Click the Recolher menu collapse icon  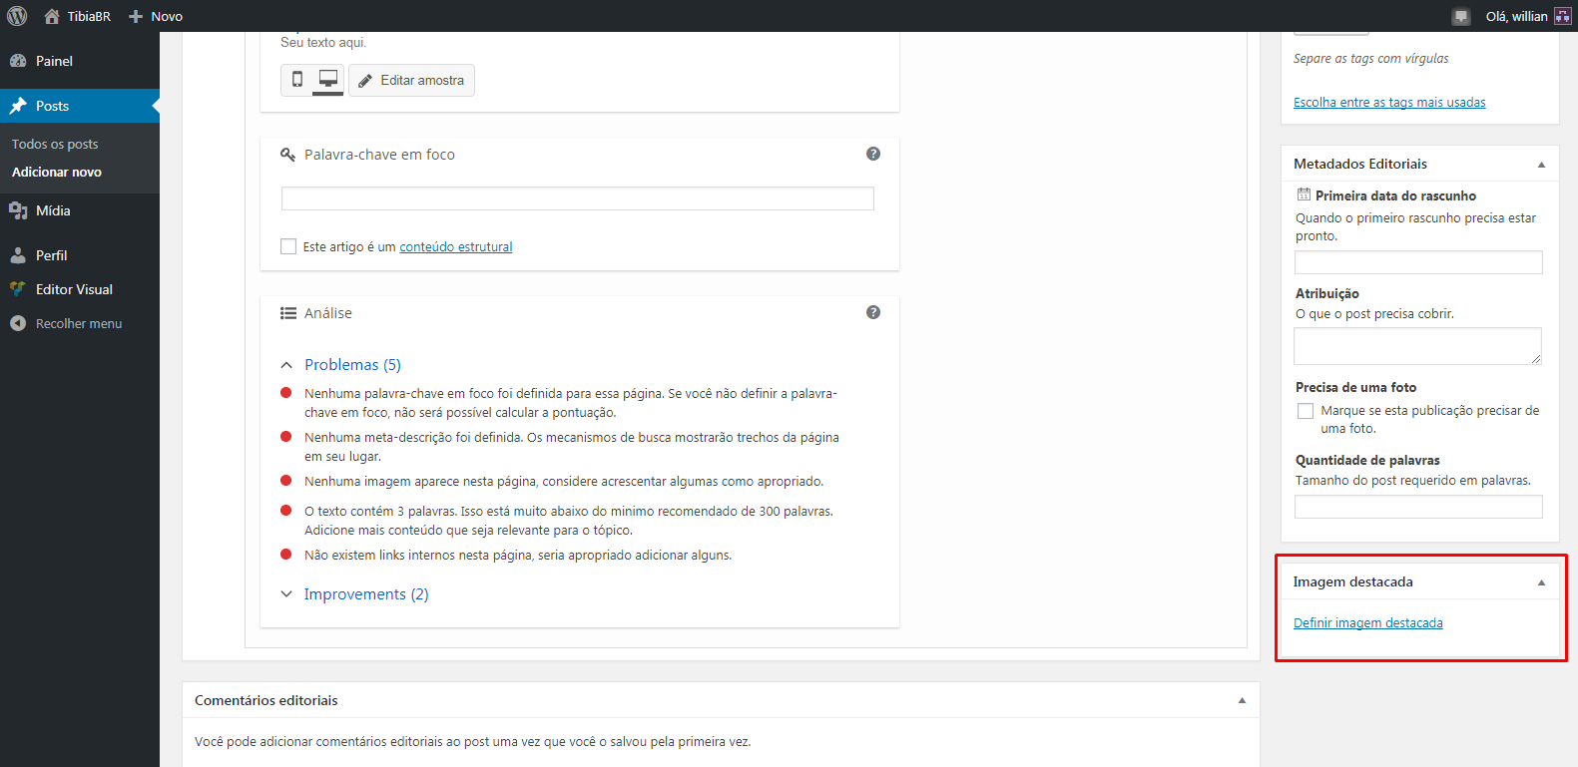18,323
